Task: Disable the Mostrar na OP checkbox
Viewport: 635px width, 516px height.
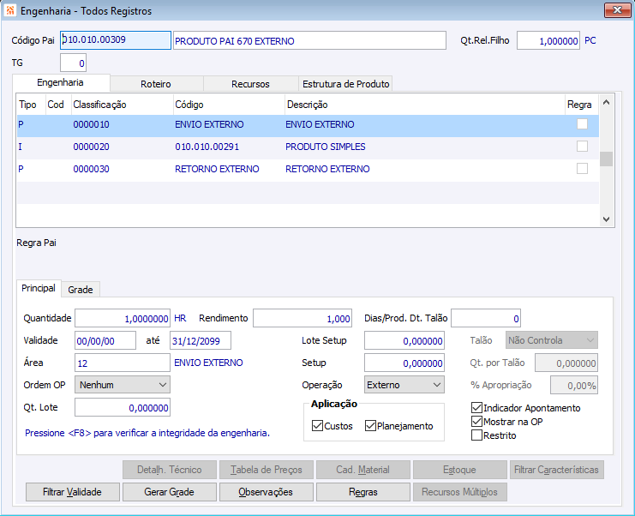Action: pos(477,422)
